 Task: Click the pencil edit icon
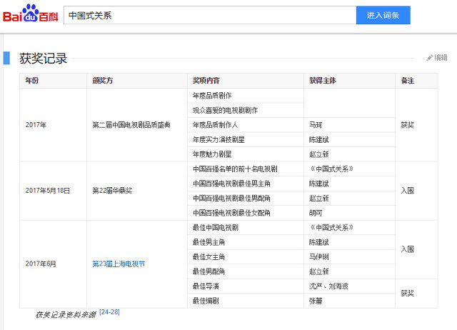click(430, 58)
